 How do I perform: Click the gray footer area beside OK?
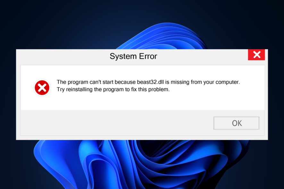coord(116,123)
